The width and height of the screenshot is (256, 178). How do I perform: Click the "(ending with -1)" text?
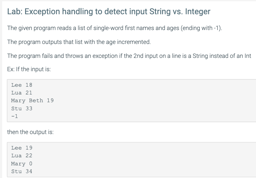point(201,28)
